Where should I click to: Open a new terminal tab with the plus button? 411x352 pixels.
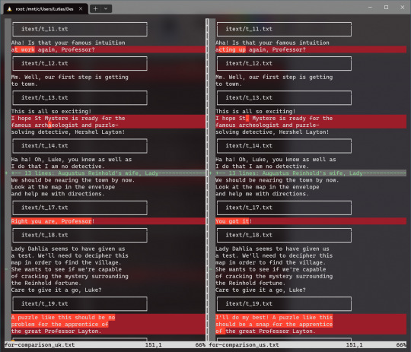95,9
